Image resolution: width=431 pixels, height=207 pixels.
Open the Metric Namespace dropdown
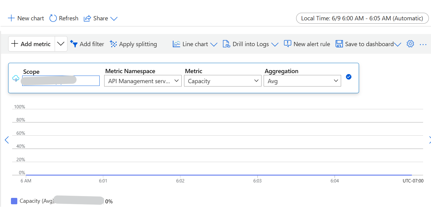(142, 81)
